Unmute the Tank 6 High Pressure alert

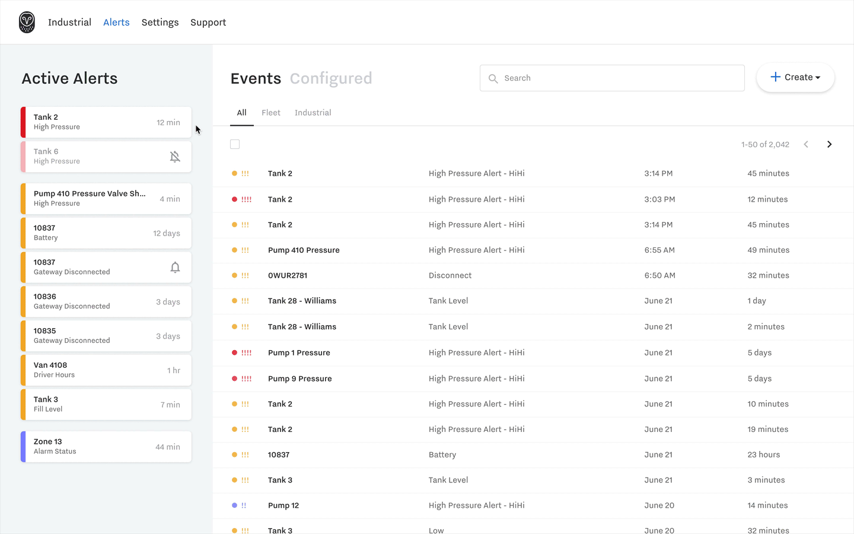[x=175, y=156]
